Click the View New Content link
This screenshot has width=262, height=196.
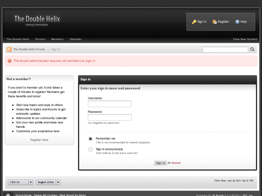245,39
